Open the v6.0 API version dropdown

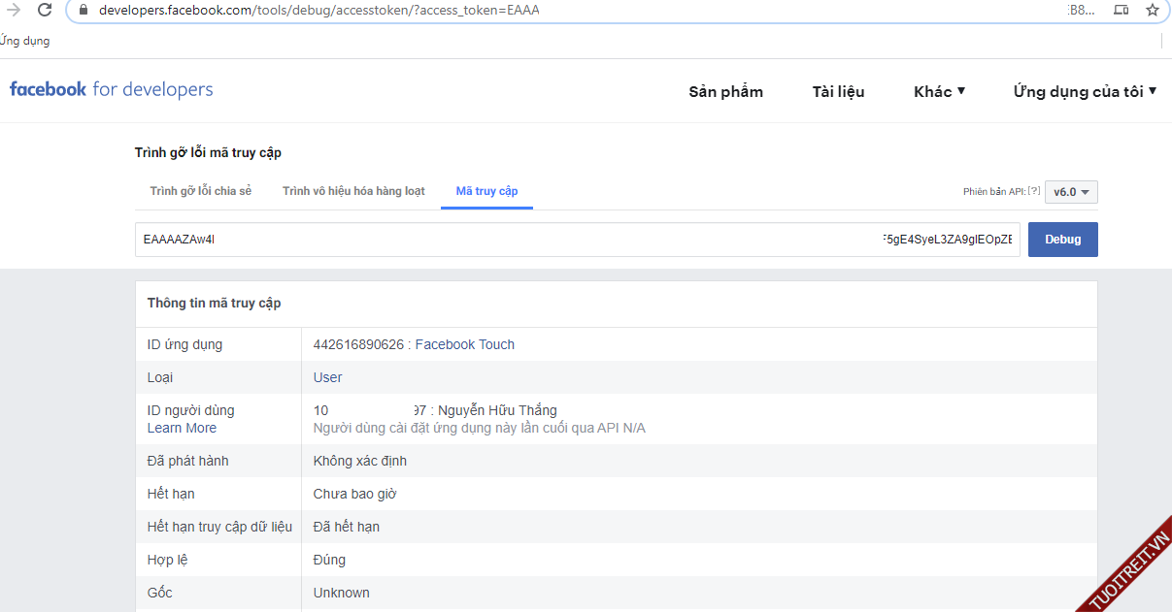1071,192
